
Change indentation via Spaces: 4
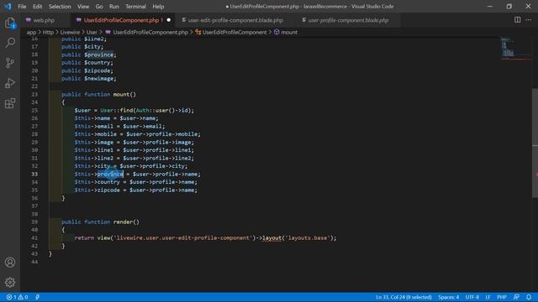pos(448,297)
